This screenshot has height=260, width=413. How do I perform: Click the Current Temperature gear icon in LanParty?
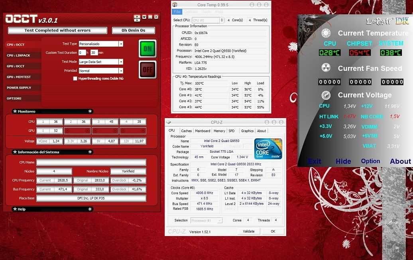pyautogui.click(x=326, y=33)
